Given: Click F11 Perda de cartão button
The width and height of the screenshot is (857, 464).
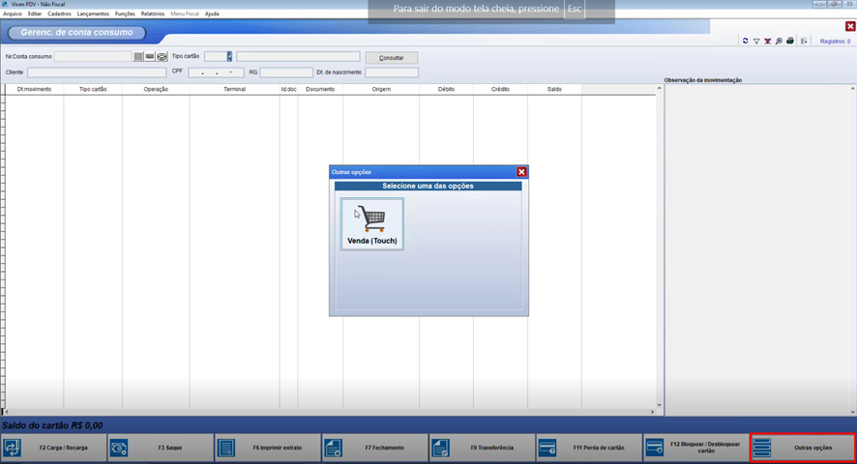Looking at the screenshot, I should pyautogui.click(x=589, y=448).
